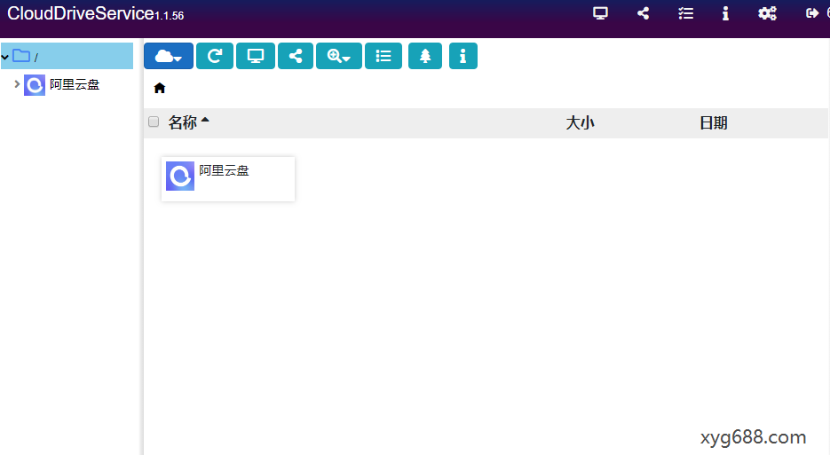The image size is (830, 455).
Task: Toggle the select-all checkbox
Action: click(154, 122)
